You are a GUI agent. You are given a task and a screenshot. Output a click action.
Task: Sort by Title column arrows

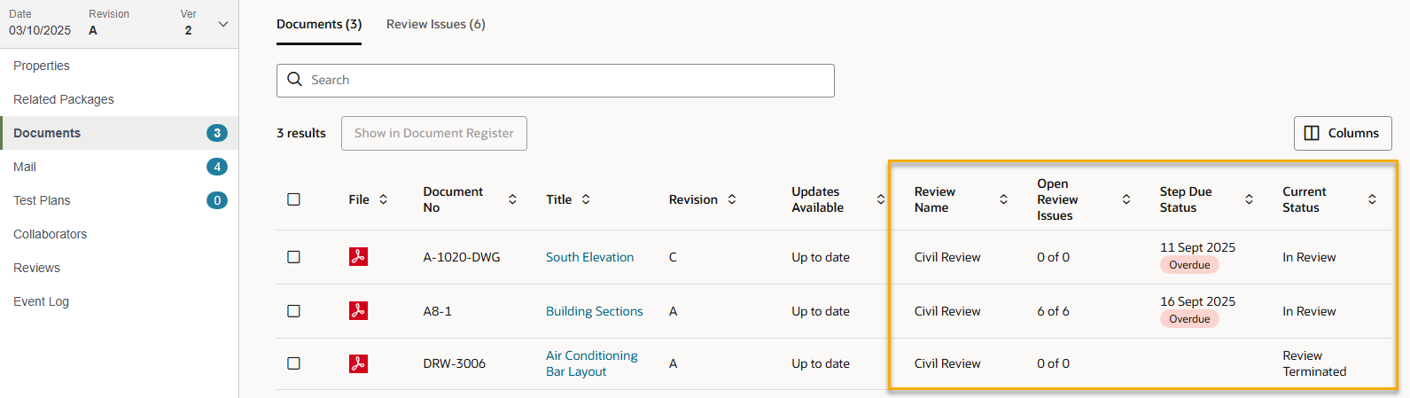(x=586, y=199)
